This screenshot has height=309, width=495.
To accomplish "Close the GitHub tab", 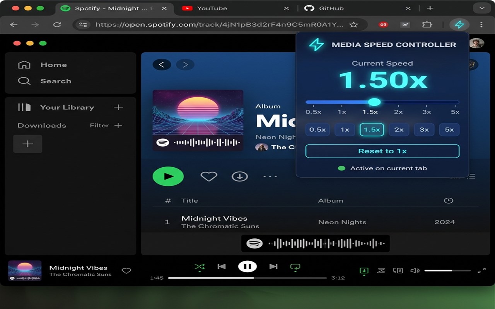I will [x=408, y=8].
